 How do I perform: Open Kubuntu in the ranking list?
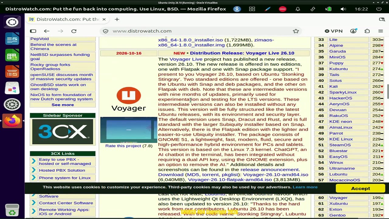click(338, 69)
